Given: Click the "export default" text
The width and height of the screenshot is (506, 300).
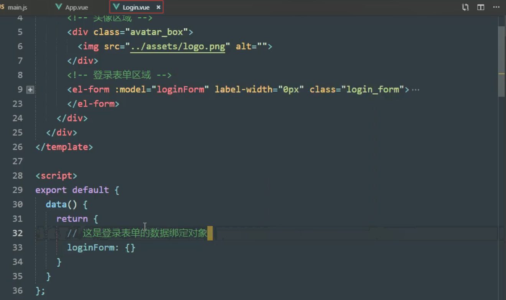Looking at the screenshot, I should click(72, 190).
